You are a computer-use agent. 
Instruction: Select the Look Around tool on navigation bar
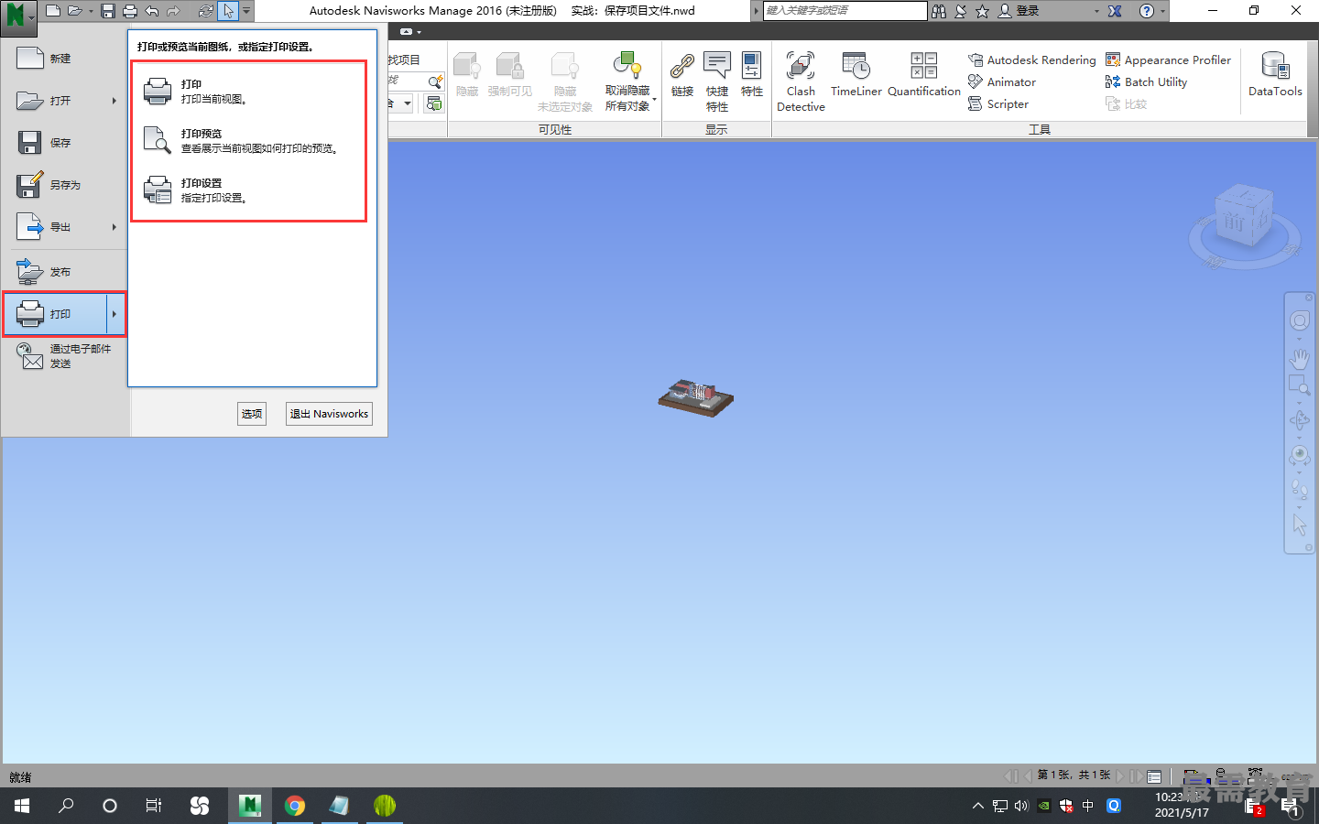click(x=1300, y=455)
